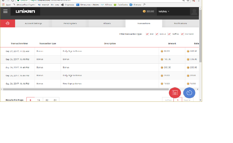Select the Sep 27, 2017 transaction time

coord(17,51)
